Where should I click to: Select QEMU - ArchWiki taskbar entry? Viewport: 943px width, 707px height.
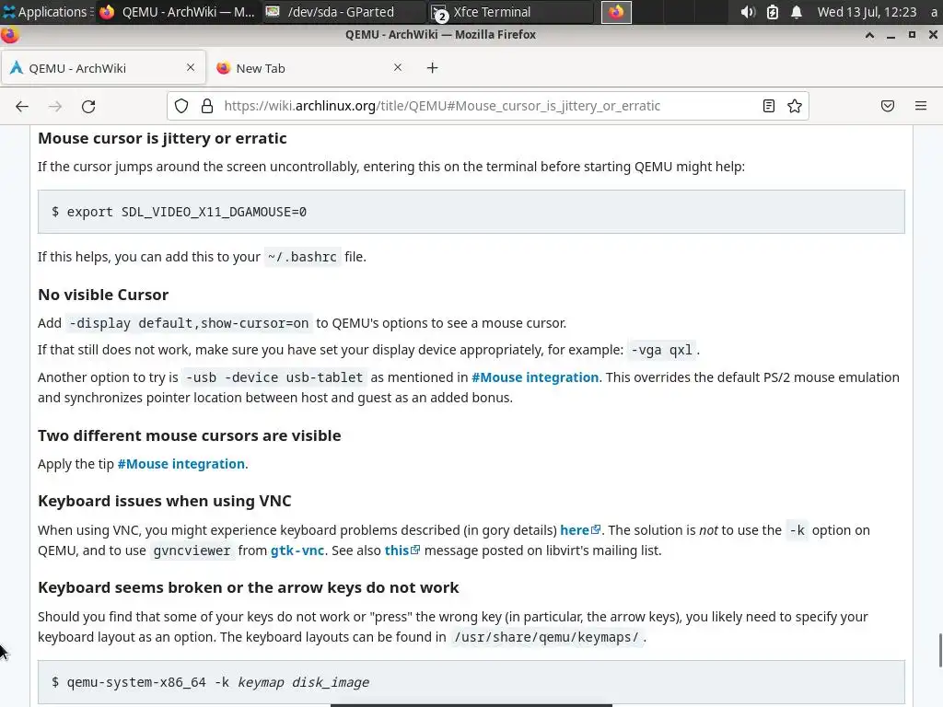pos(178,12)
